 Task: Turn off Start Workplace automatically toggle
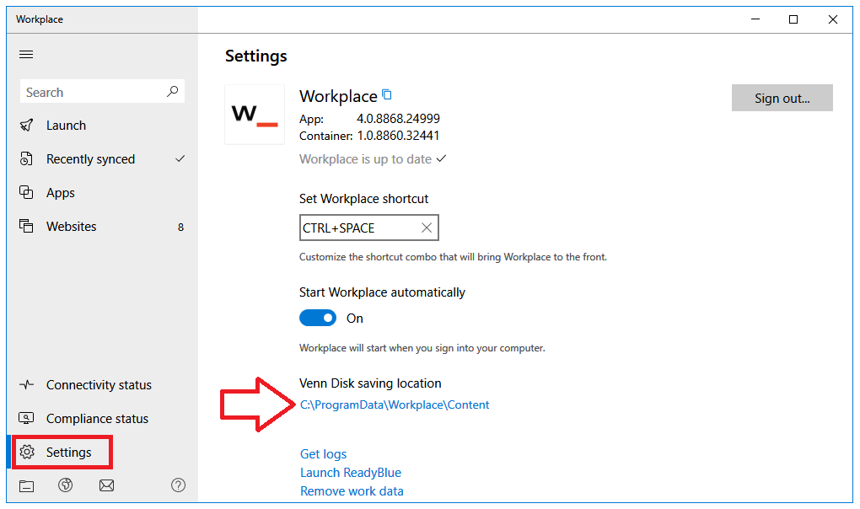click(318, 318)
